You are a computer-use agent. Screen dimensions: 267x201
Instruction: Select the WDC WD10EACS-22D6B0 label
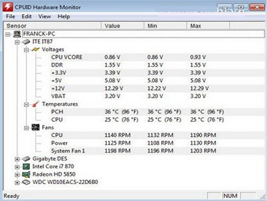[65, 182]
